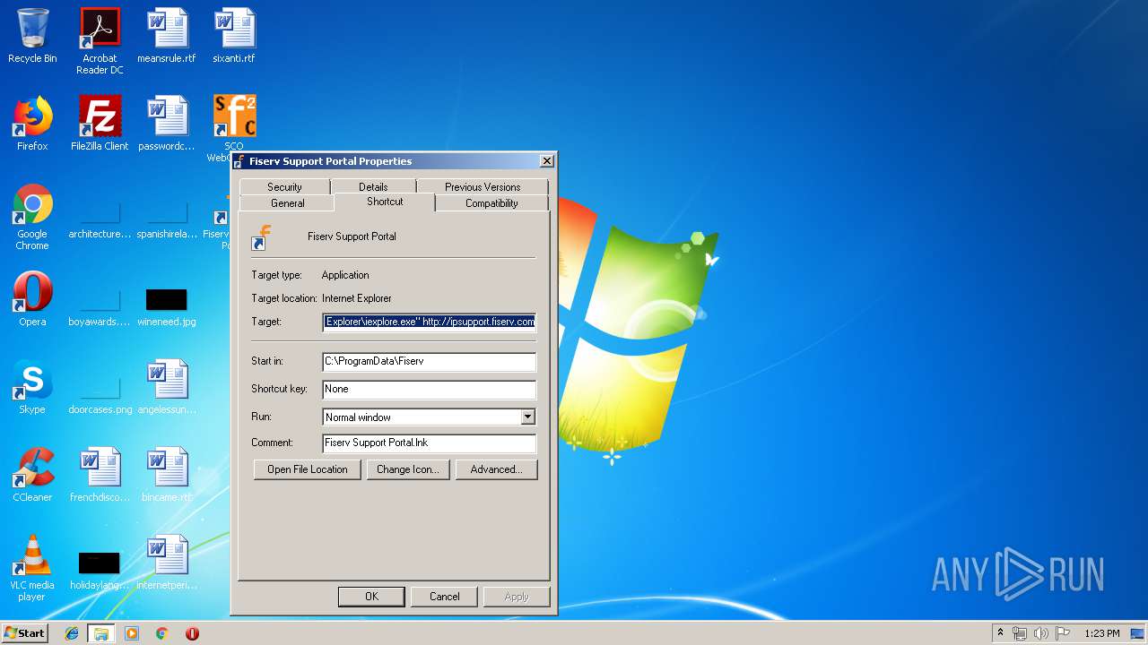
Task: Switch to the Security tab
Action: [x=284, y=186]
